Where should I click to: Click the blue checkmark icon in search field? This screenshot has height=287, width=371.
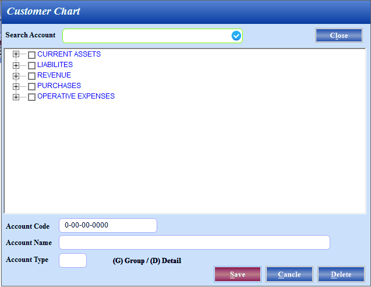[236, 36]
